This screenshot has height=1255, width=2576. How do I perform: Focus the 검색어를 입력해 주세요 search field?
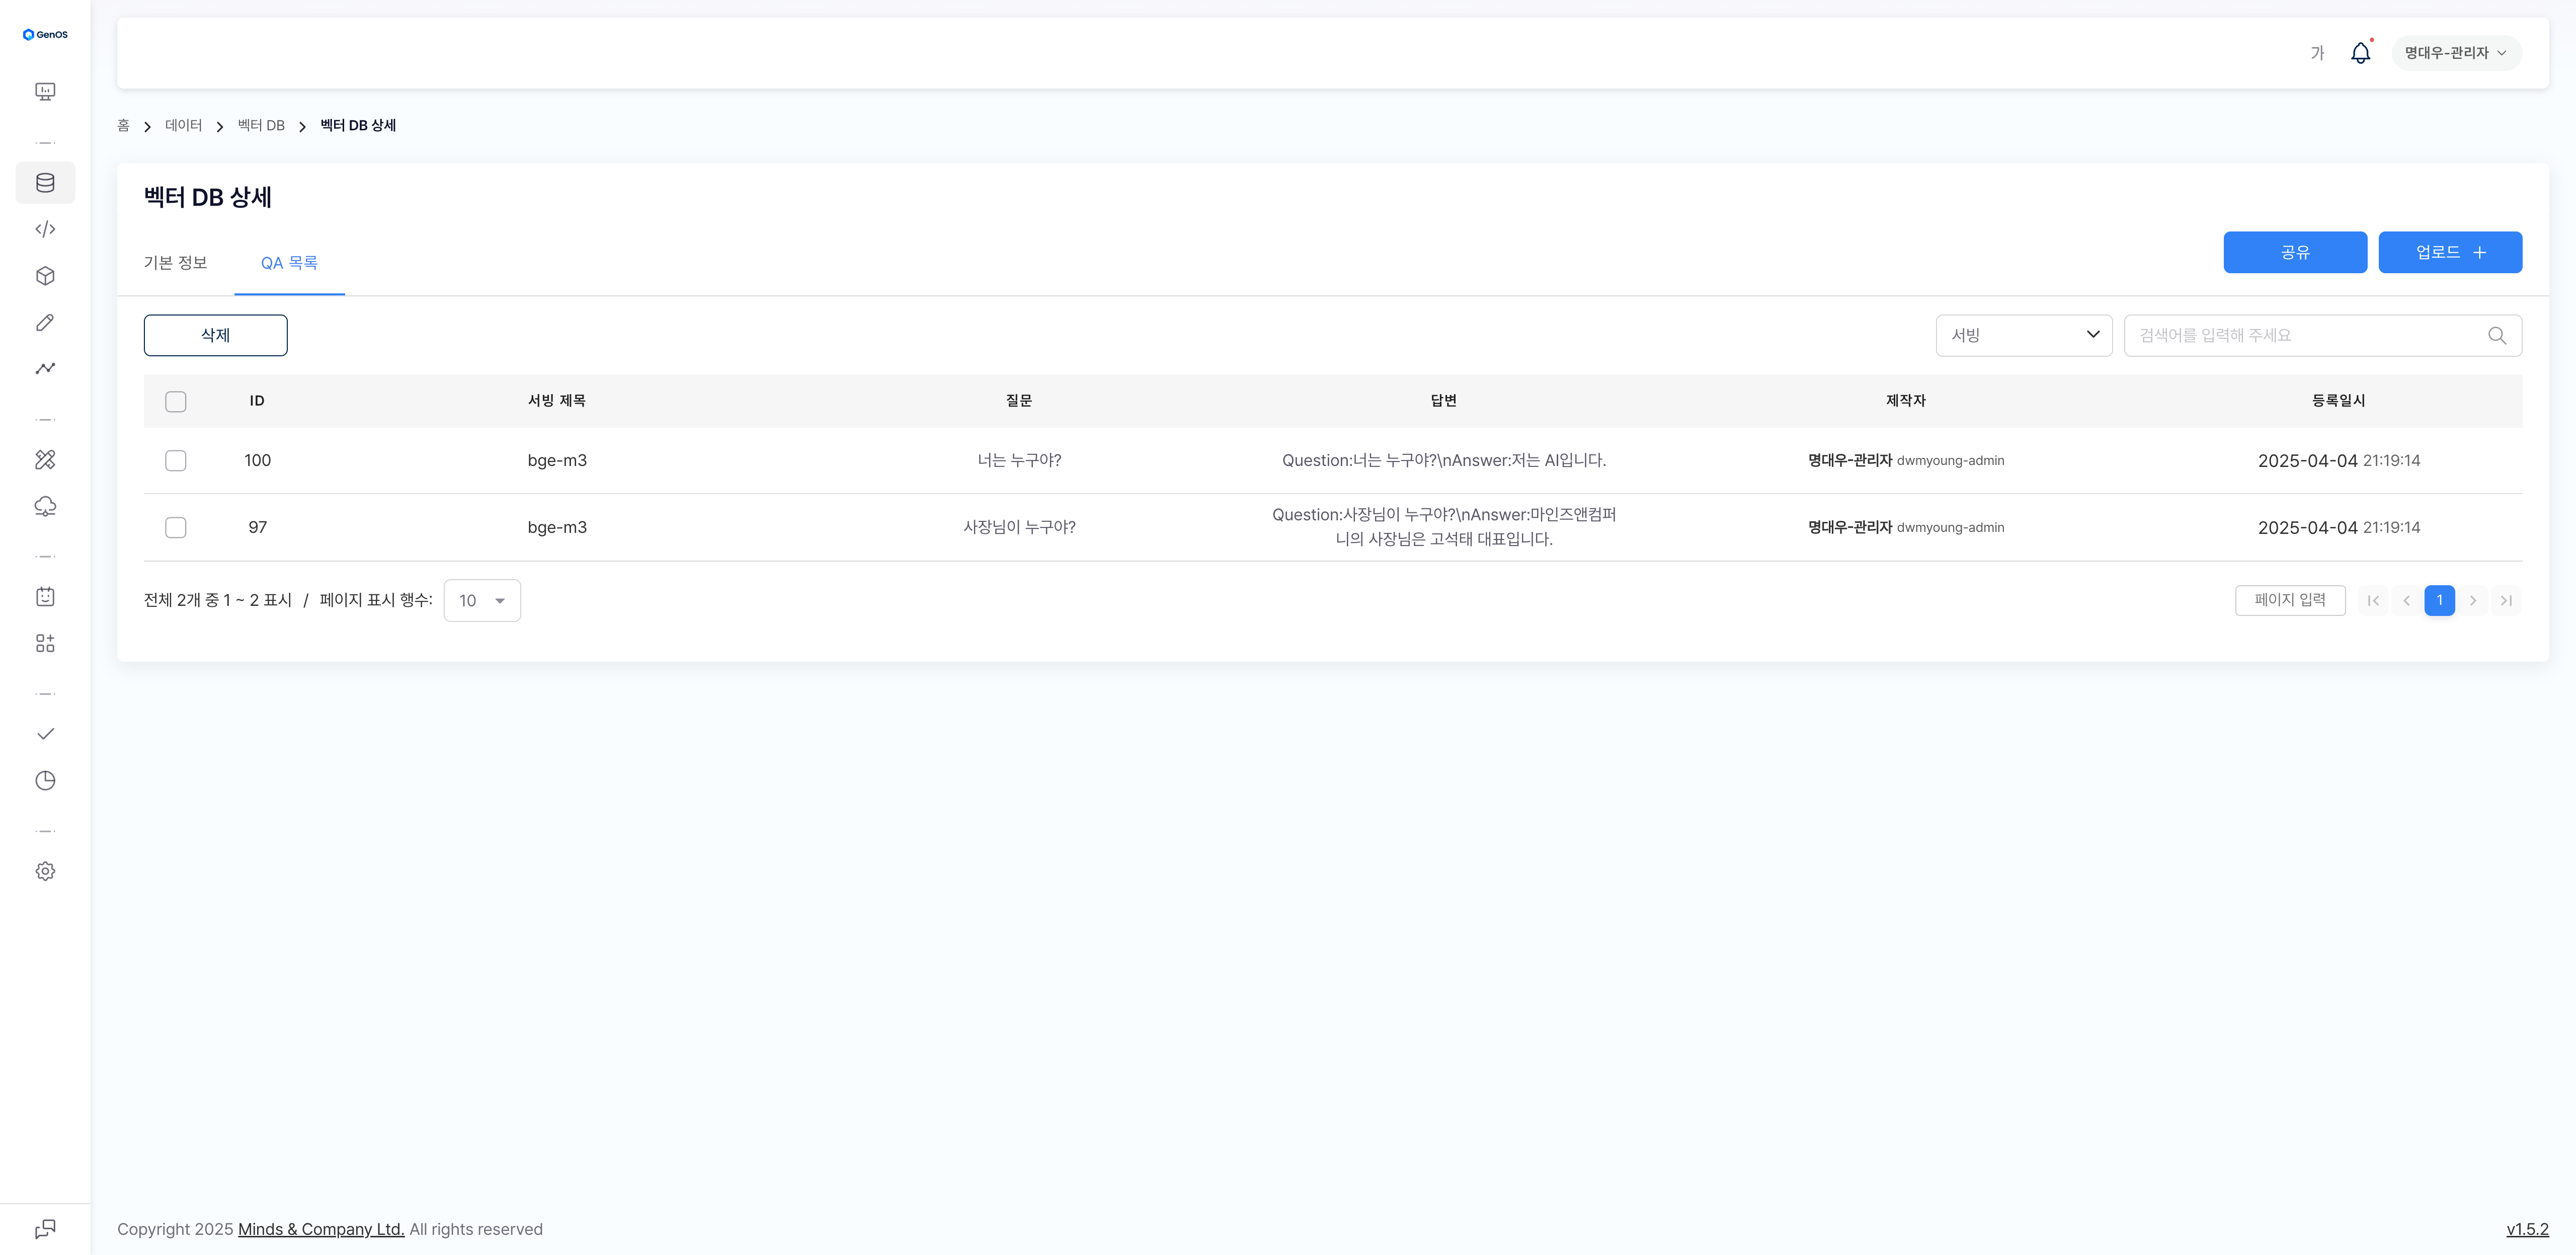coord(2300,336)
